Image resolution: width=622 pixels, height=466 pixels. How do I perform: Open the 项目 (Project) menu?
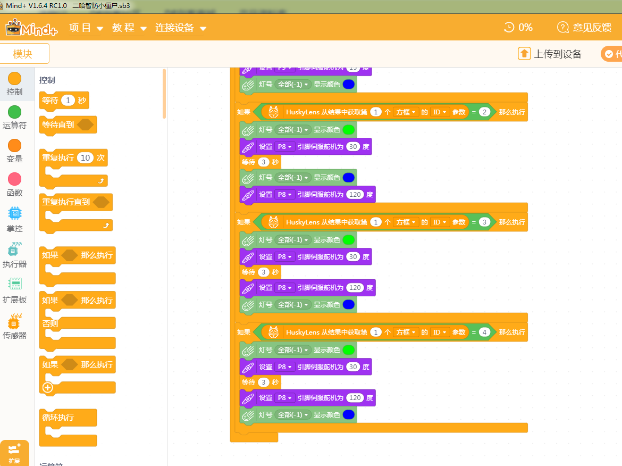(x=86, y=28)
